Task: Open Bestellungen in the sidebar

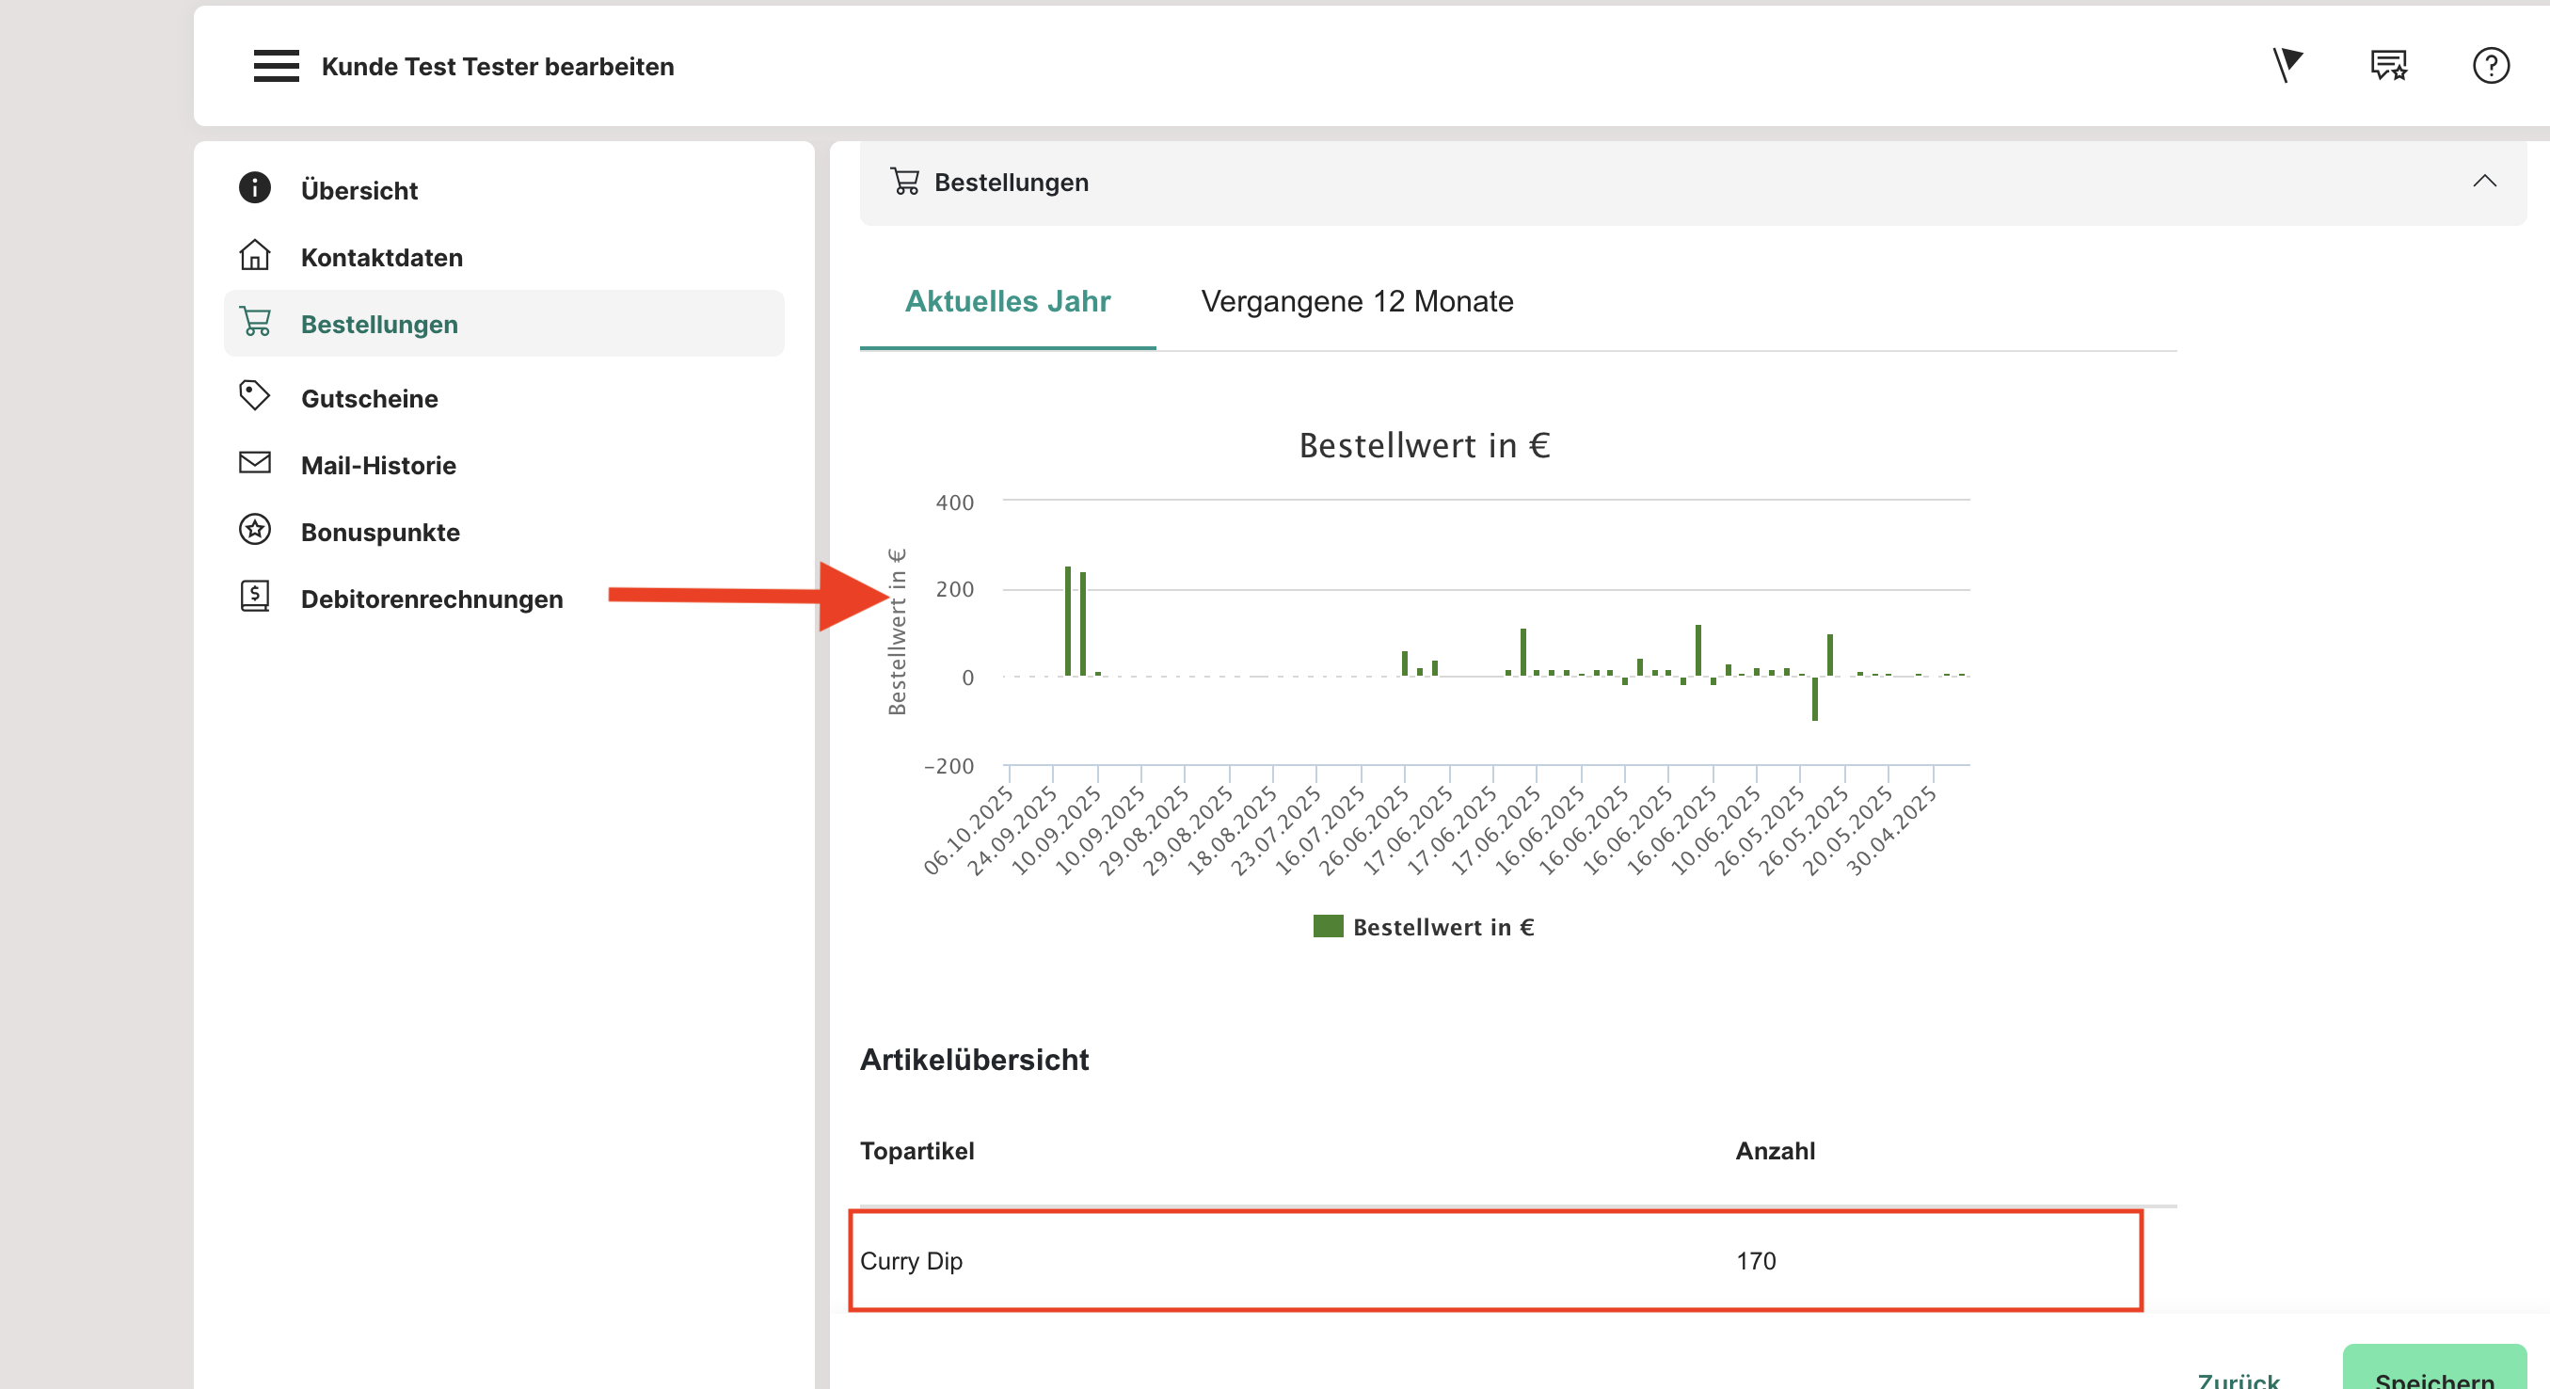Action: coord(379,324)
